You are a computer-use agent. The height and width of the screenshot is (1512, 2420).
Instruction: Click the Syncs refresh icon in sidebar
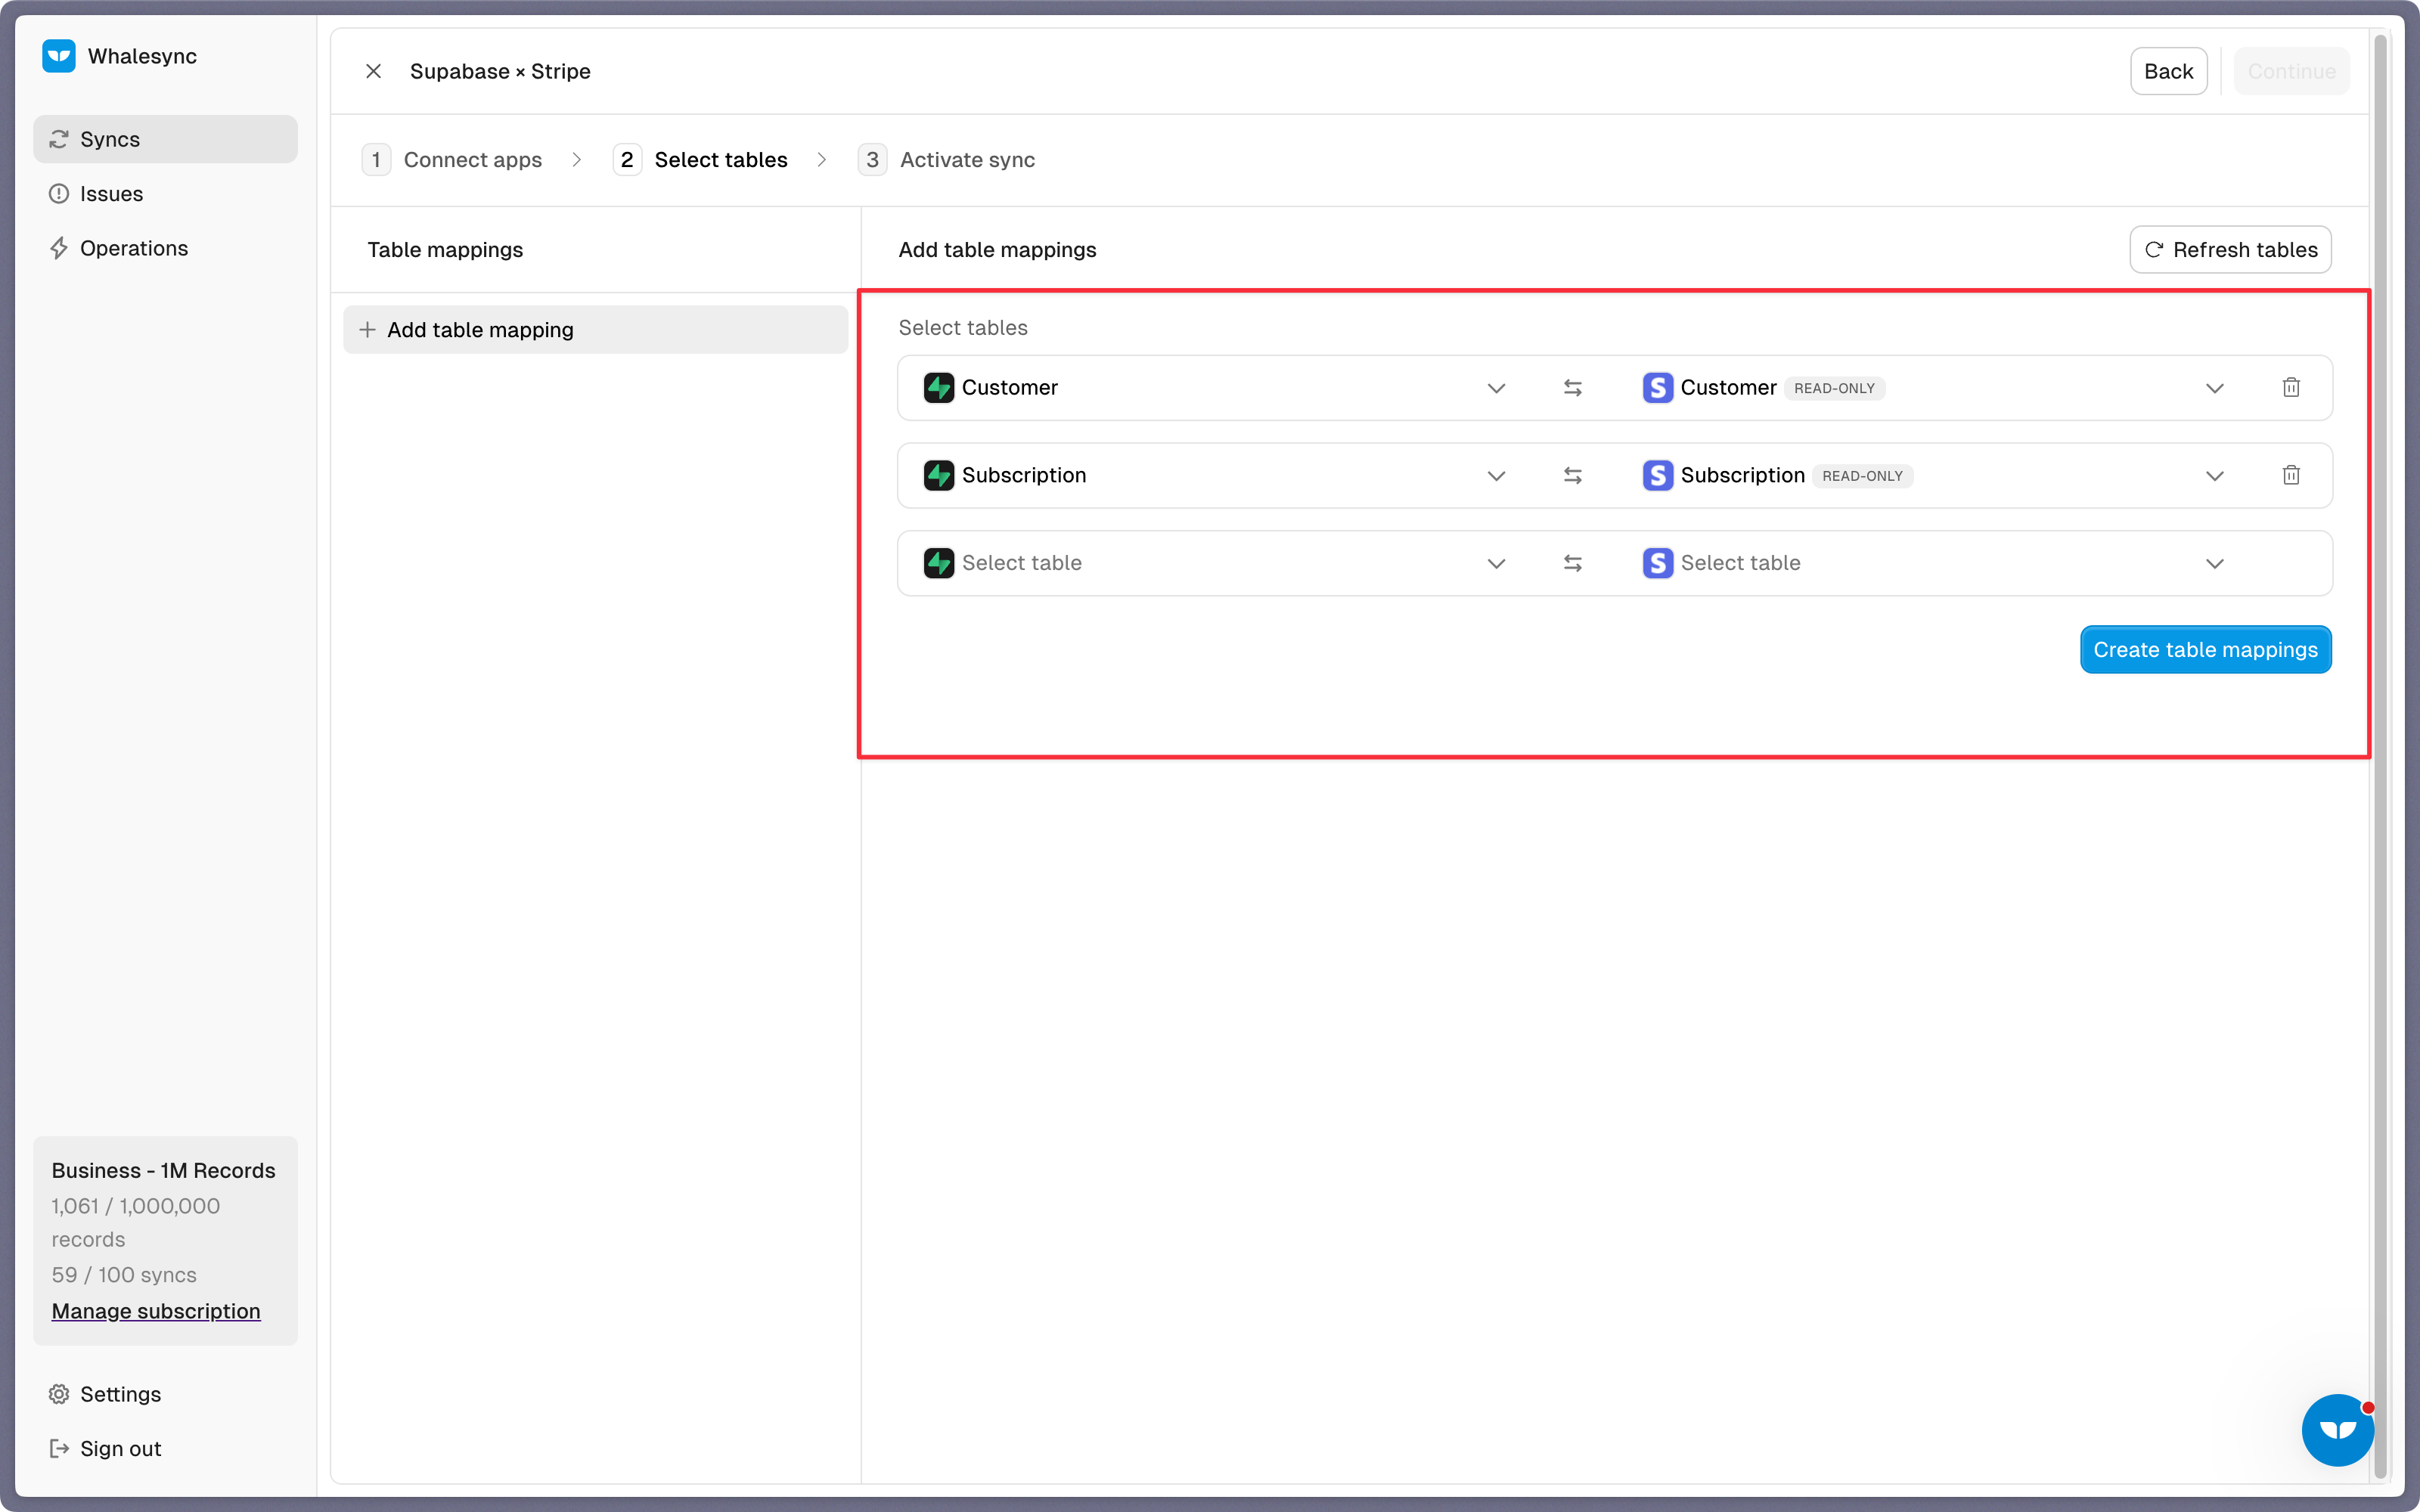59,139
